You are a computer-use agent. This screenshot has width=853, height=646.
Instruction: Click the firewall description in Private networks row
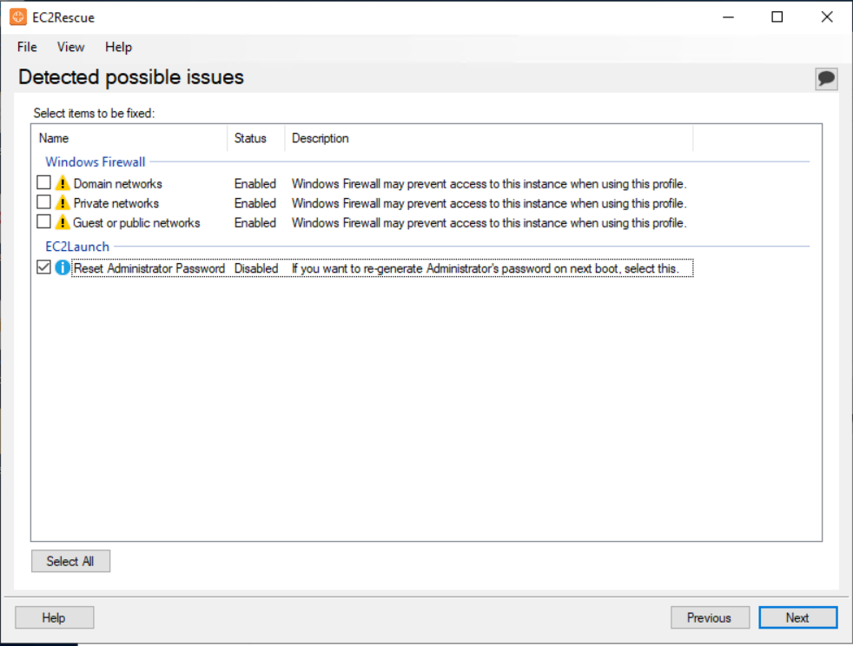[x=489, y=203]
